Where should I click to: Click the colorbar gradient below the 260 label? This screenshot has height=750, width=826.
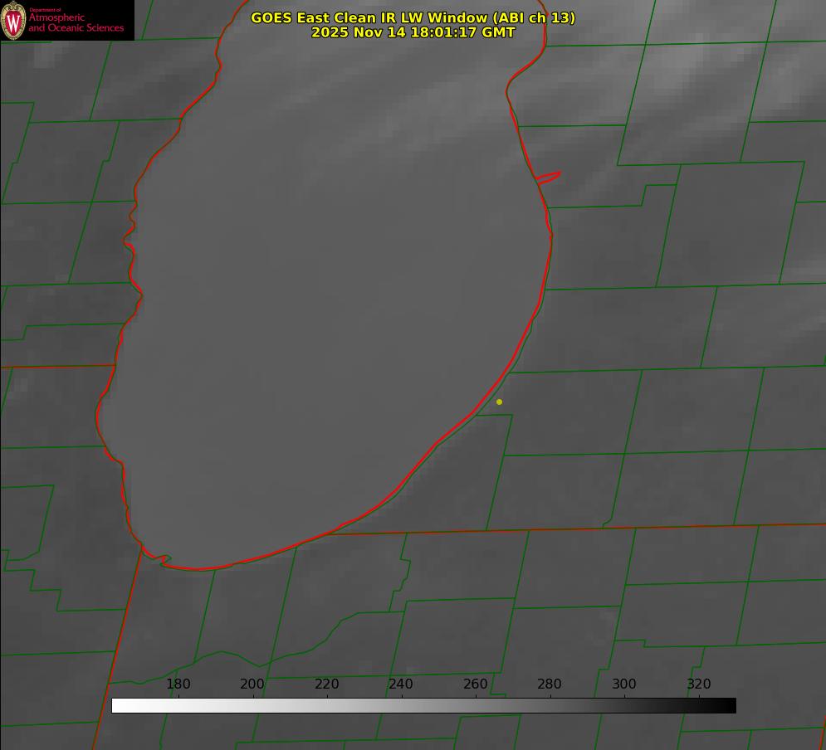pos(475,706)
